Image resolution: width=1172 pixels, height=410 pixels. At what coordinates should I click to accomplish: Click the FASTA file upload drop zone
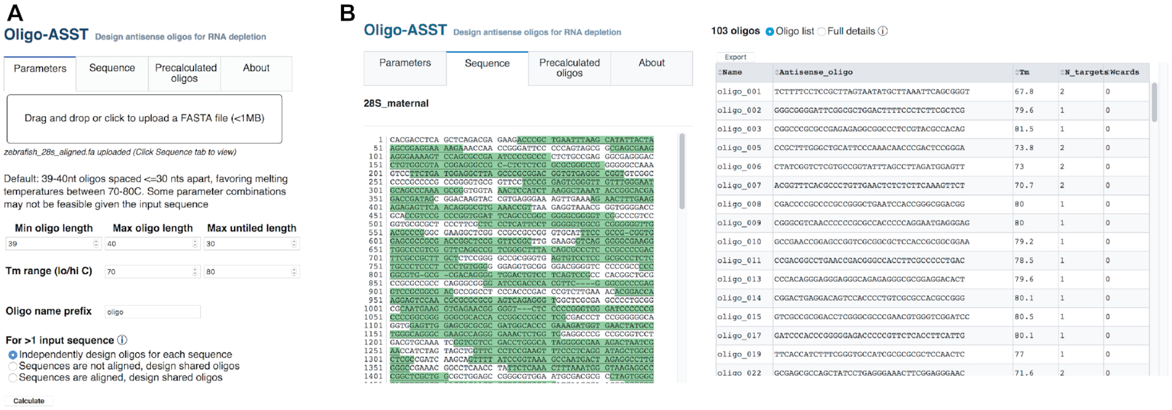[x=144, y=118]
